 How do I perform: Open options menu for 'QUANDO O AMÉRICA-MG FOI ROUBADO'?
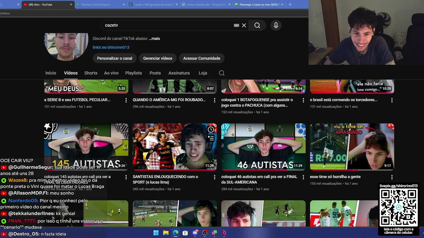click(x=214, y=100)
